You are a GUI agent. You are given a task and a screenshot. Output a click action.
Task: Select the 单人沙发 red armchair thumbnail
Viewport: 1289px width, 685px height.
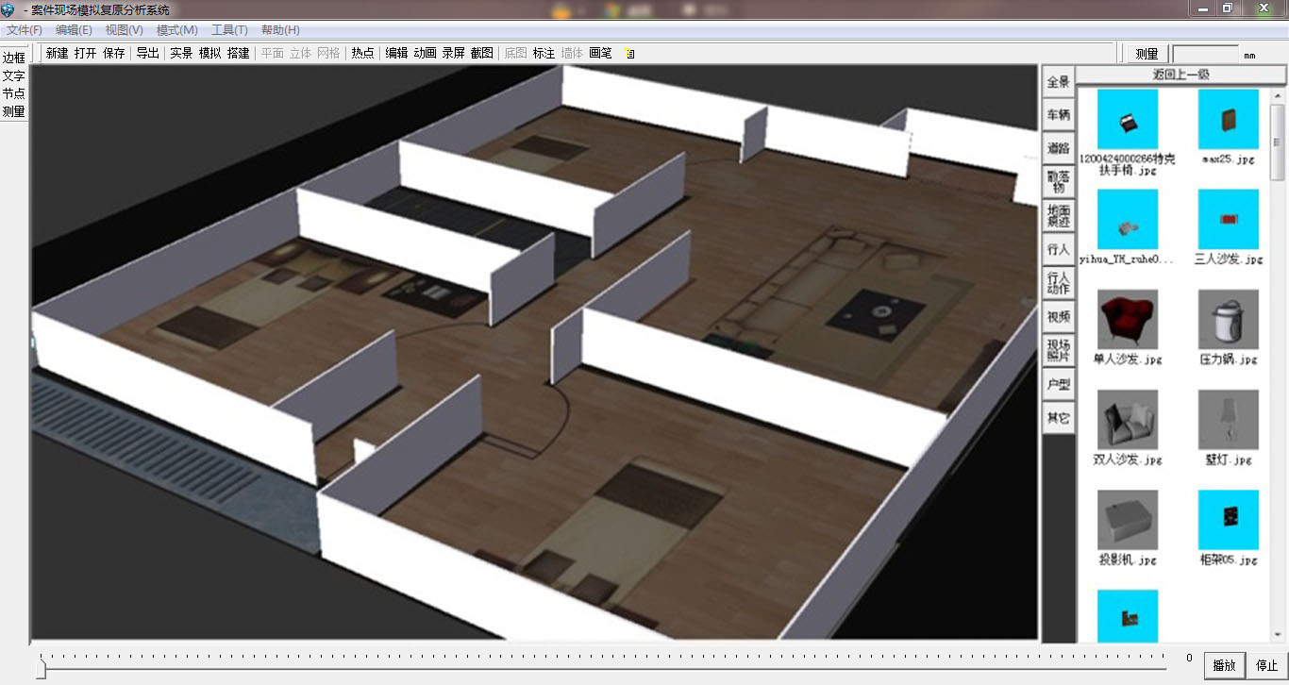click(x=1128, y=320)
